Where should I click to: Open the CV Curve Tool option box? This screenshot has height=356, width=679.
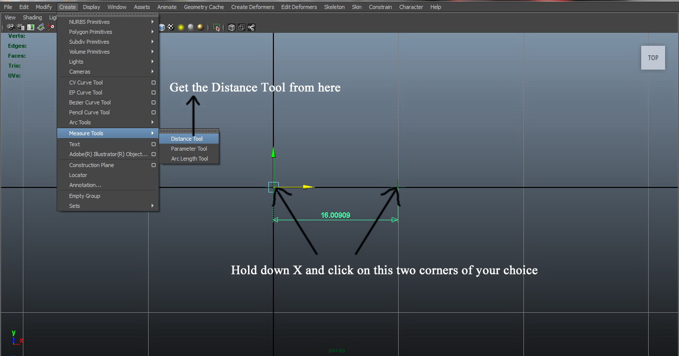154,83
